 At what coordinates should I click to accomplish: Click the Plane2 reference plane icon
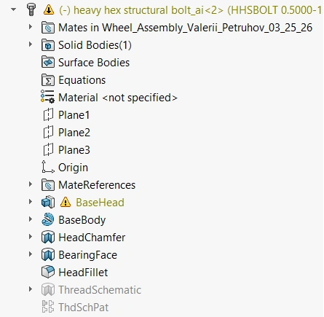tap(48, 133)
